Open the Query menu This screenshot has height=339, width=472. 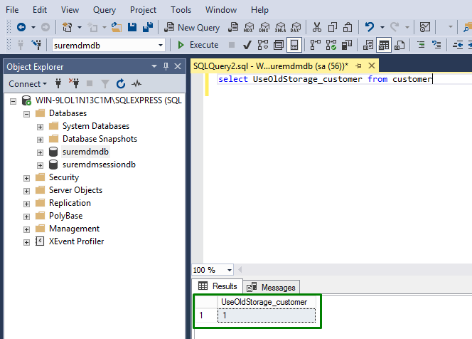(104, 10)
